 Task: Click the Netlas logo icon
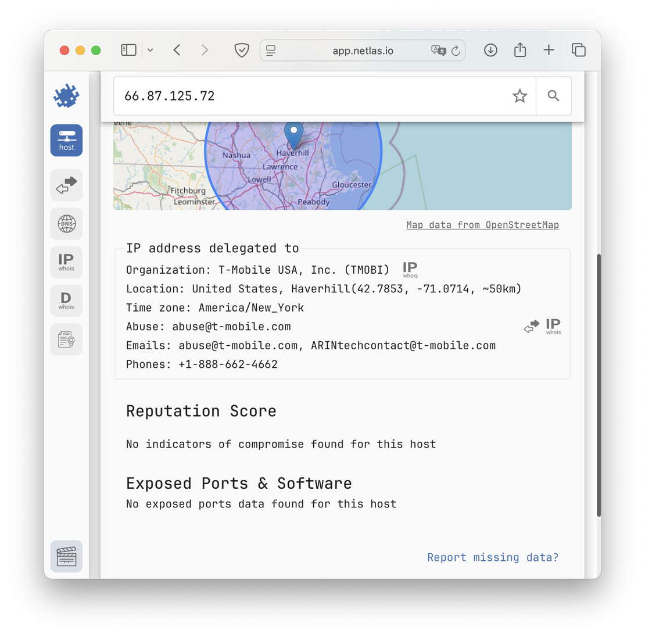coord(66,96)
